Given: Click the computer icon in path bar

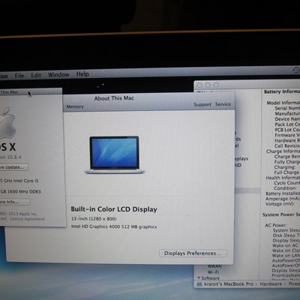Looking at the screenshot, I should [x=199, y=284].
